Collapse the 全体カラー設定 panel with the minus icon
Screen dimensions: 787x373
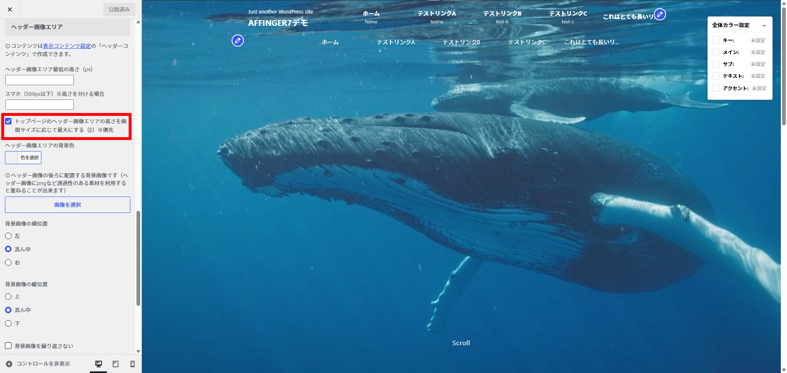click(x=764, y=25)
